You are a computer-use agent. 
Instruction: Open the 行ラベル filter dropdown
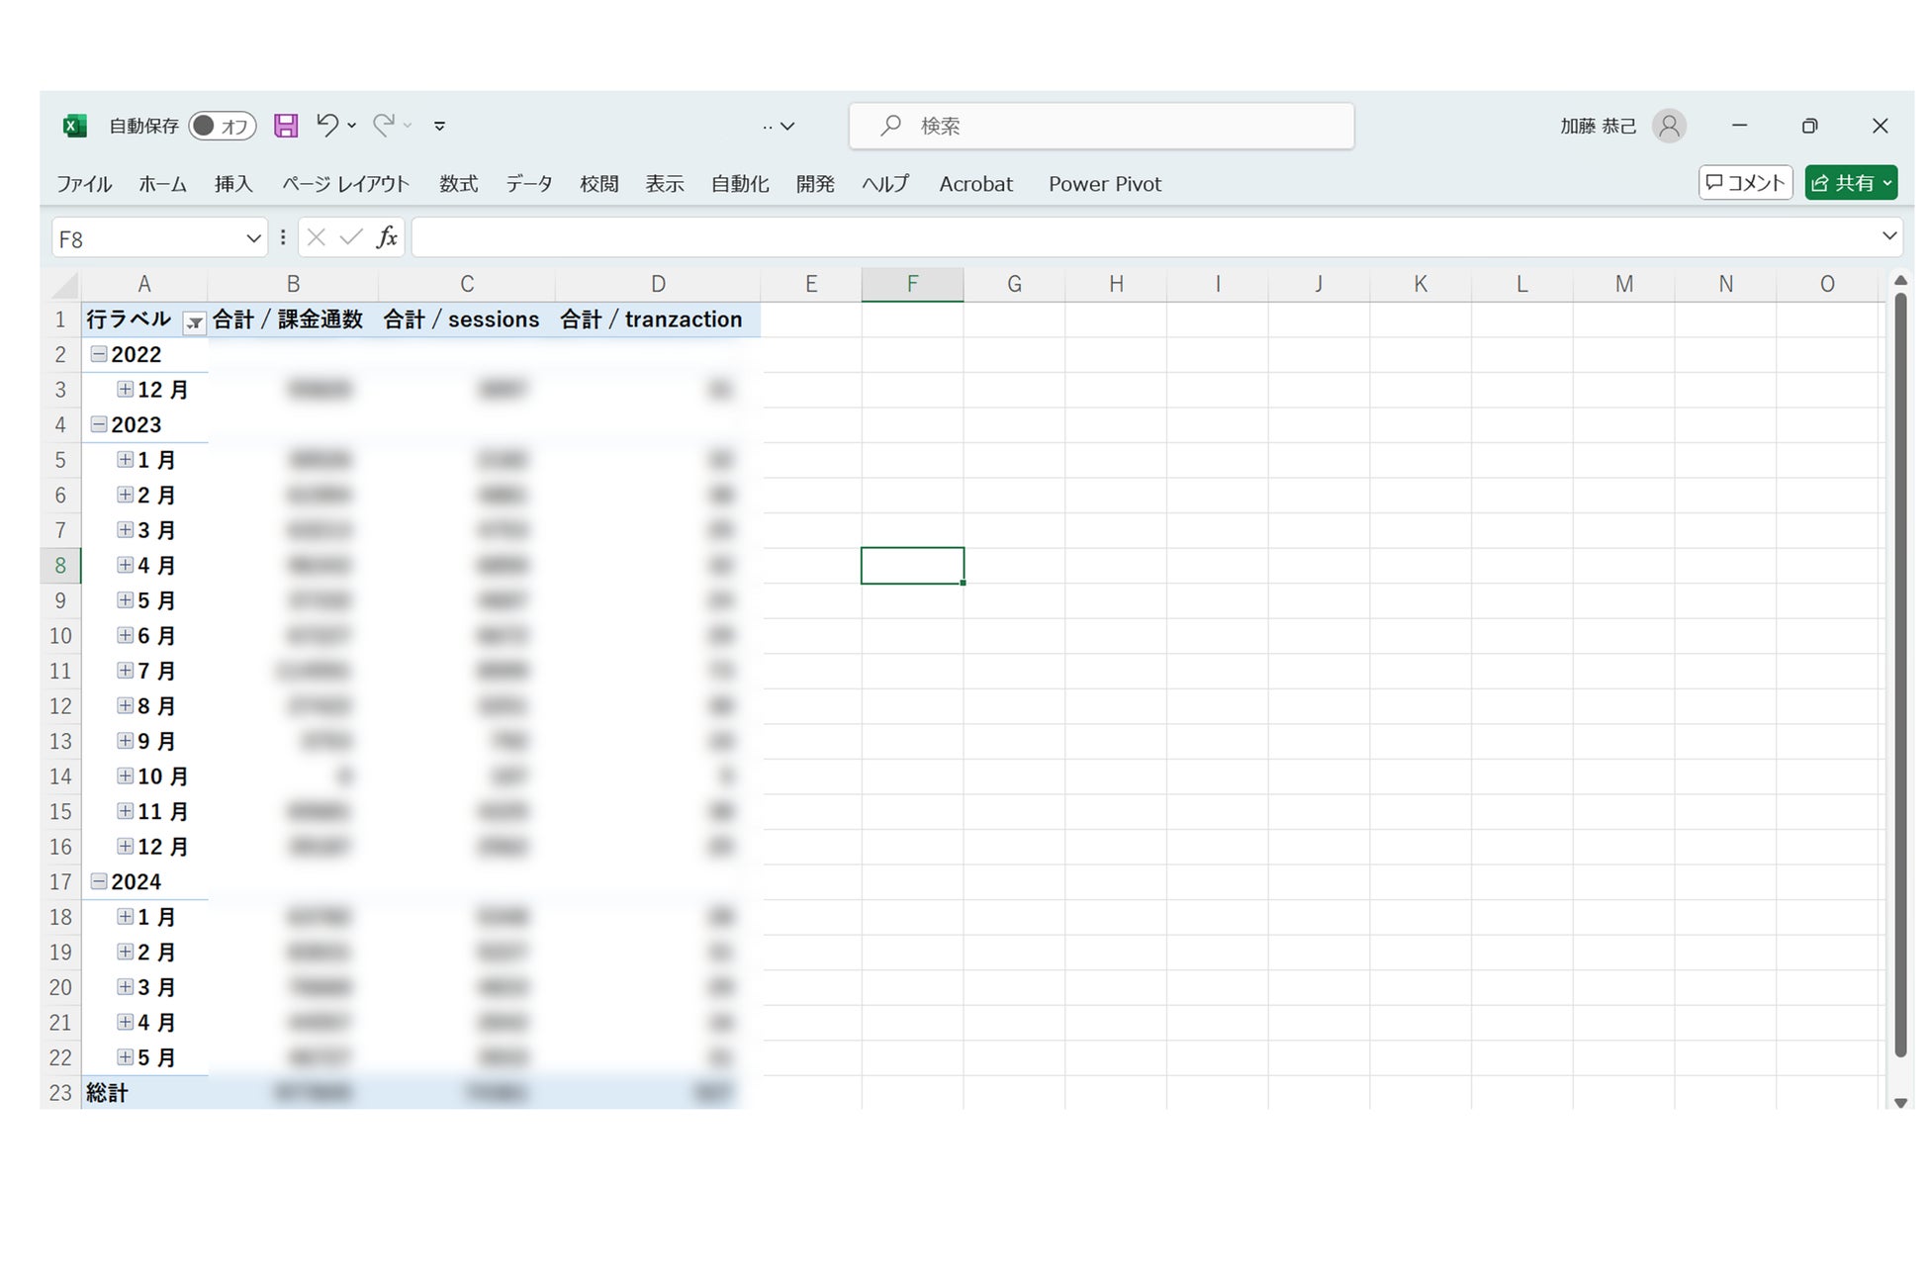click(195, 321)
